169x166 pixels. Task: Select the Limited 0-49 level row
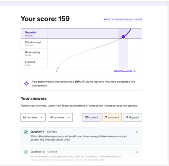pyautogui.click(x=34, y=63)
